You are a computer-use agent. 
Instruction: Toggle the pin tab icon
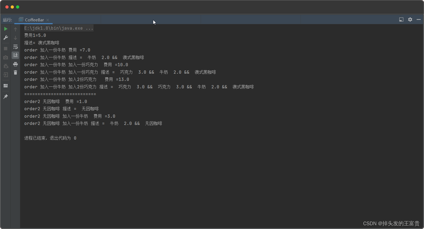[x=6, y=97]
